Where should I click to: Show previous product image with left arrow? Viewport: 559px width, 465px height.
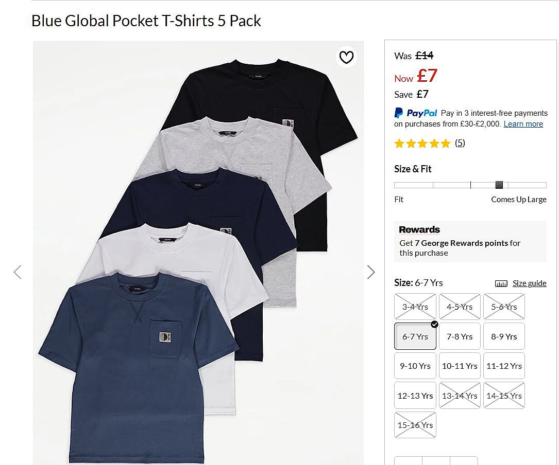click(x=18, y=272)
